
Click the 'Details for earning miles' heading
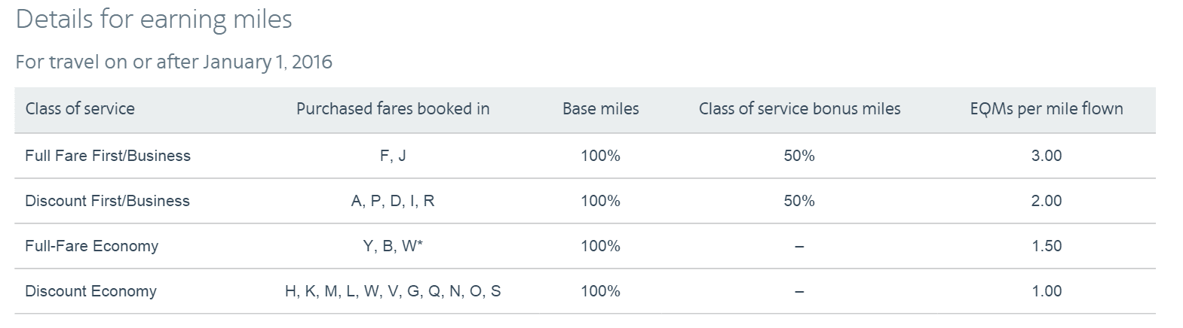pos(154,20)
